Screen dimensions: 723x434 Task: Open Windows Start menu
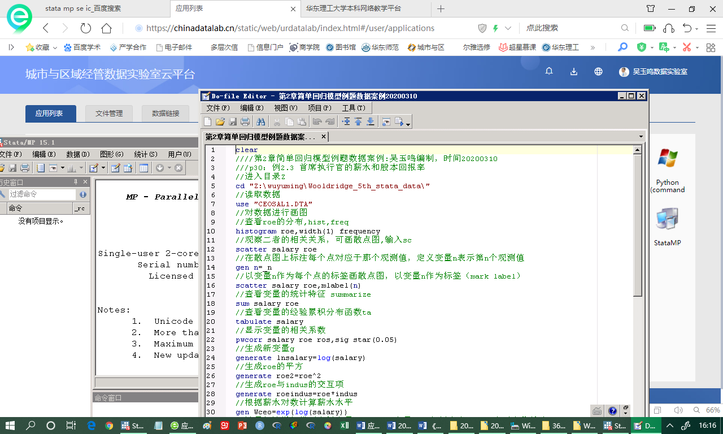pos(10,426)
